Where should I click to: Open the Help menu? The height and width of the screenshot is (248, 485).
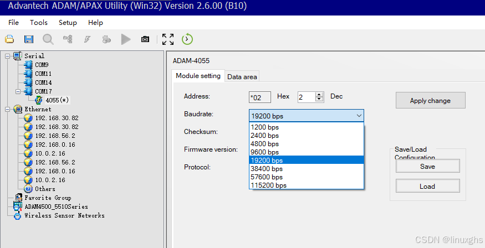[x=95, y=23]
